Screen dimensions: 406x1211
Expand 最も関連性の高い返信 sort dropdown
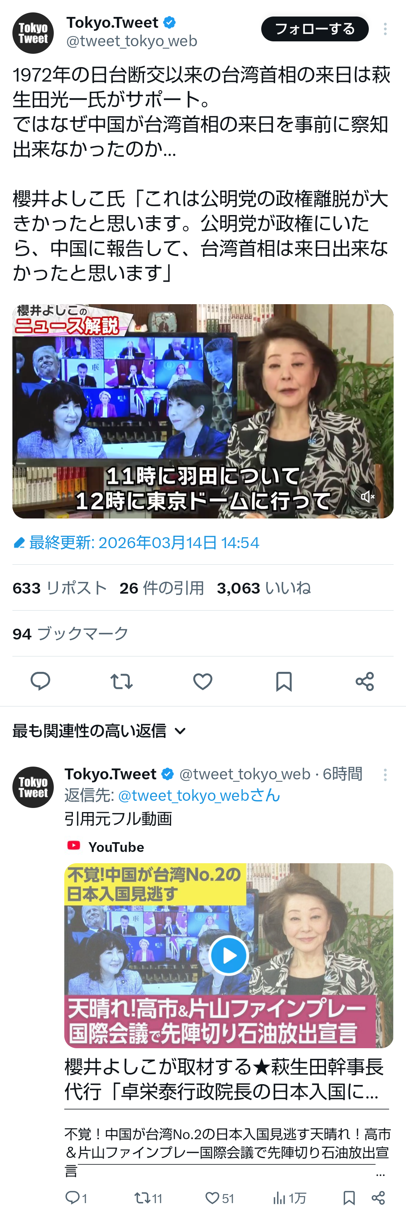click(x=100, y=731)
